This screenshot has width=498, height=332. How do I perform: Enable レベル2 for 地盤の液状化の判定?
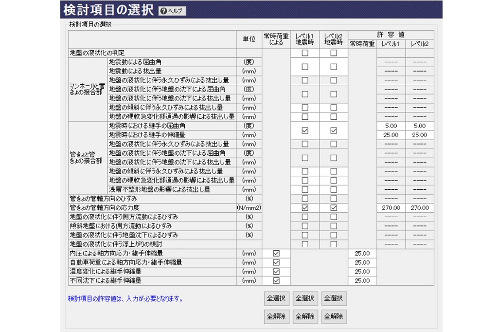[334, 53]
